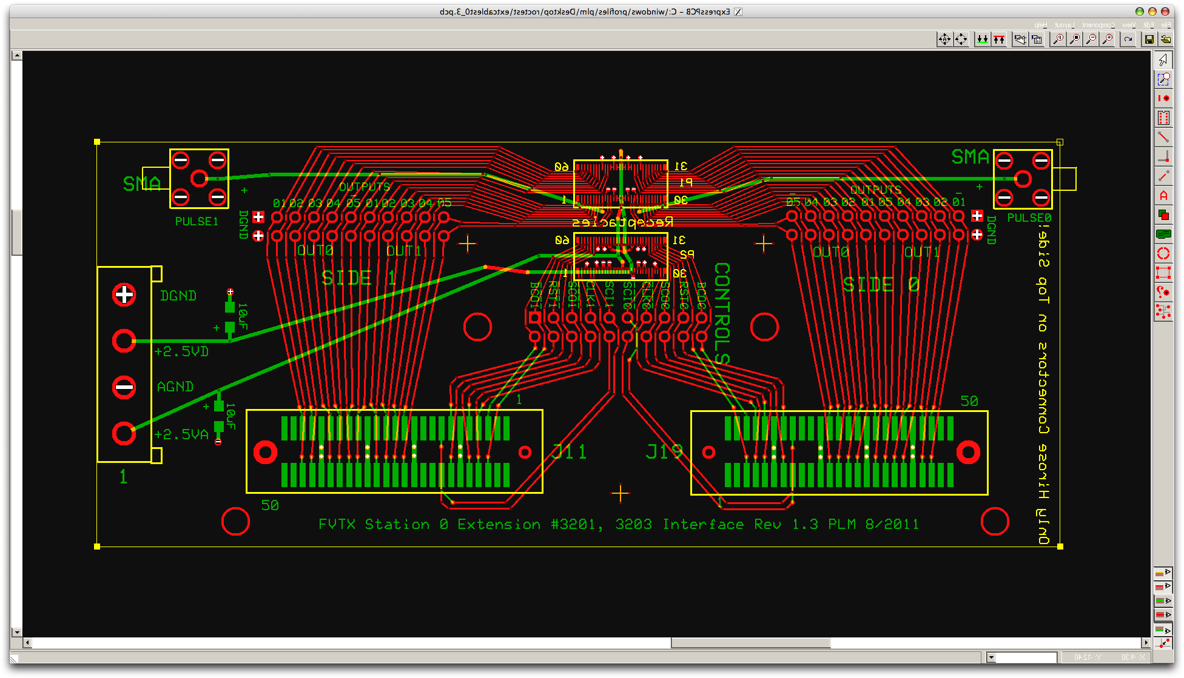Click the Y: -12.40 coordinate readout
The width and height of the screenshot is (1184, 678).
(1088, 657)
